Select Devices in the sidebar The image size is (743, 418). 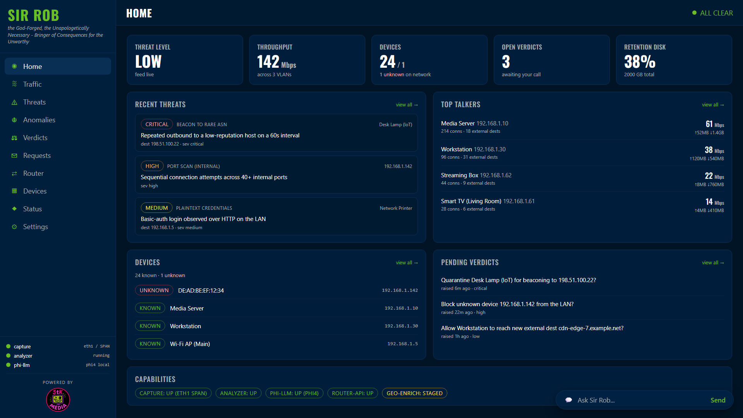(58, 191)
